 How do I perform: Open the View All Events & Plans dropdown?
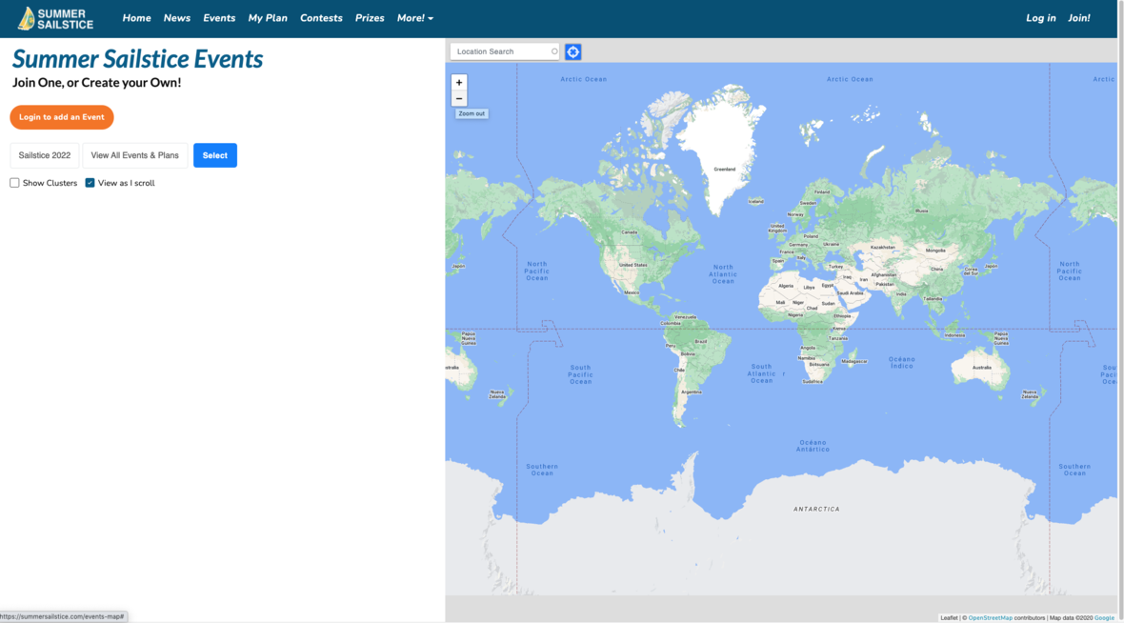(134, 155)
